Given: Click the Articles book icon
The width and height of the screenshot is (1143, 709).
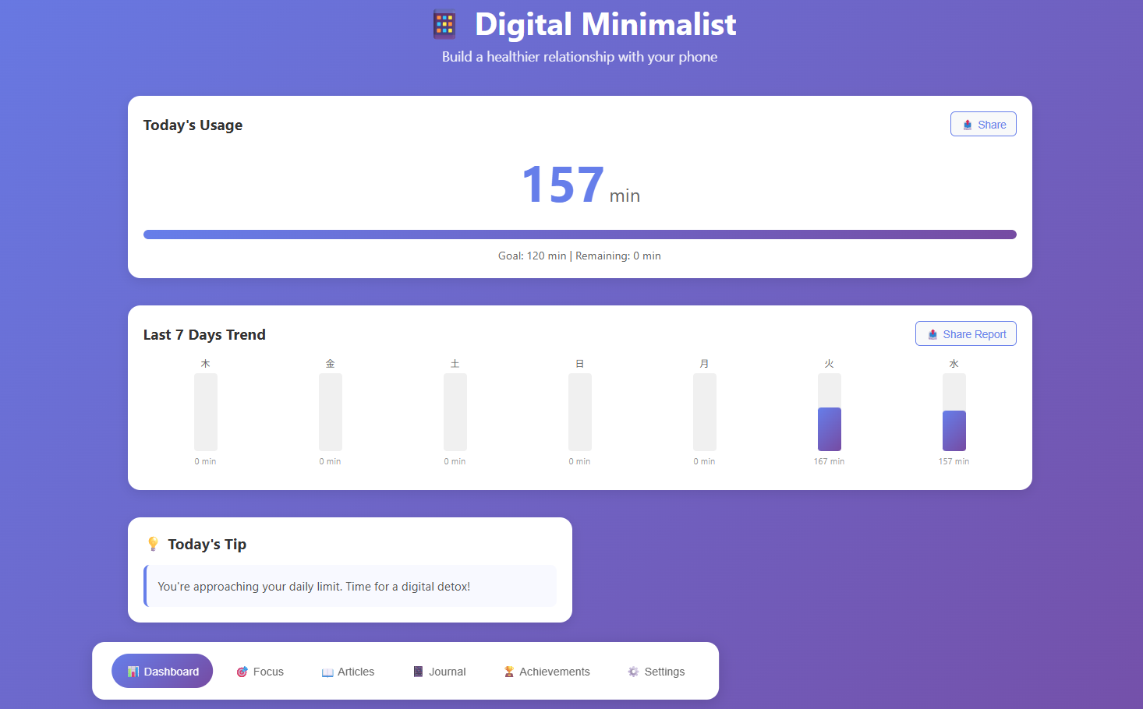Looking at the screenshot, I should tap(327, 672).
